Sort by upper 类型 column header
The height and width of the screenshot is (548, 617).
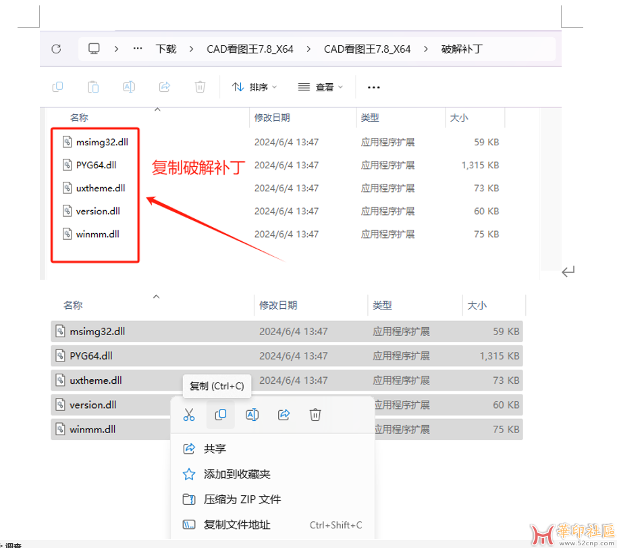point(370,118)
